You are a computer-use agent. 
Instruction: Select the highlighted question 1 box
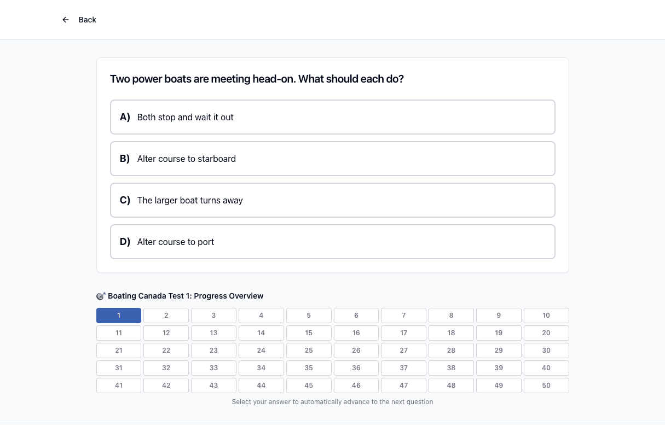click(119, 316)
